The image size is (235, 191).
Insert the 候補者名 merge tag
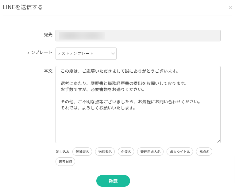click(82, 152)
